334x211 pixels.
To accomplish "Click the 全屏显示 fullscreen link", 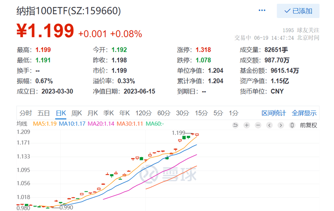I will (x=304, y=113).
